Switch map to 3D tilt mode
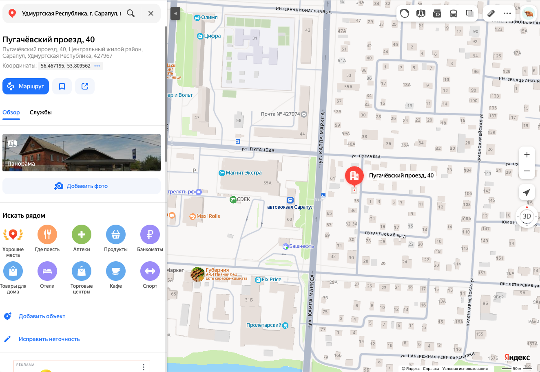Image resolution: width=540 pixels, height=372 pixels. pos(527,216)
